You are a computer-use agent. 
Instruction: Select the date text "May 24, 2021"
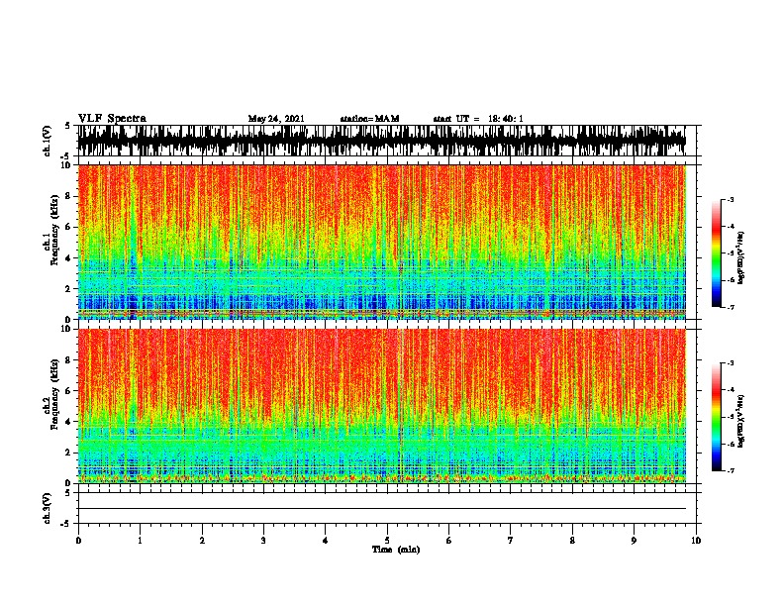coord(276,119)
